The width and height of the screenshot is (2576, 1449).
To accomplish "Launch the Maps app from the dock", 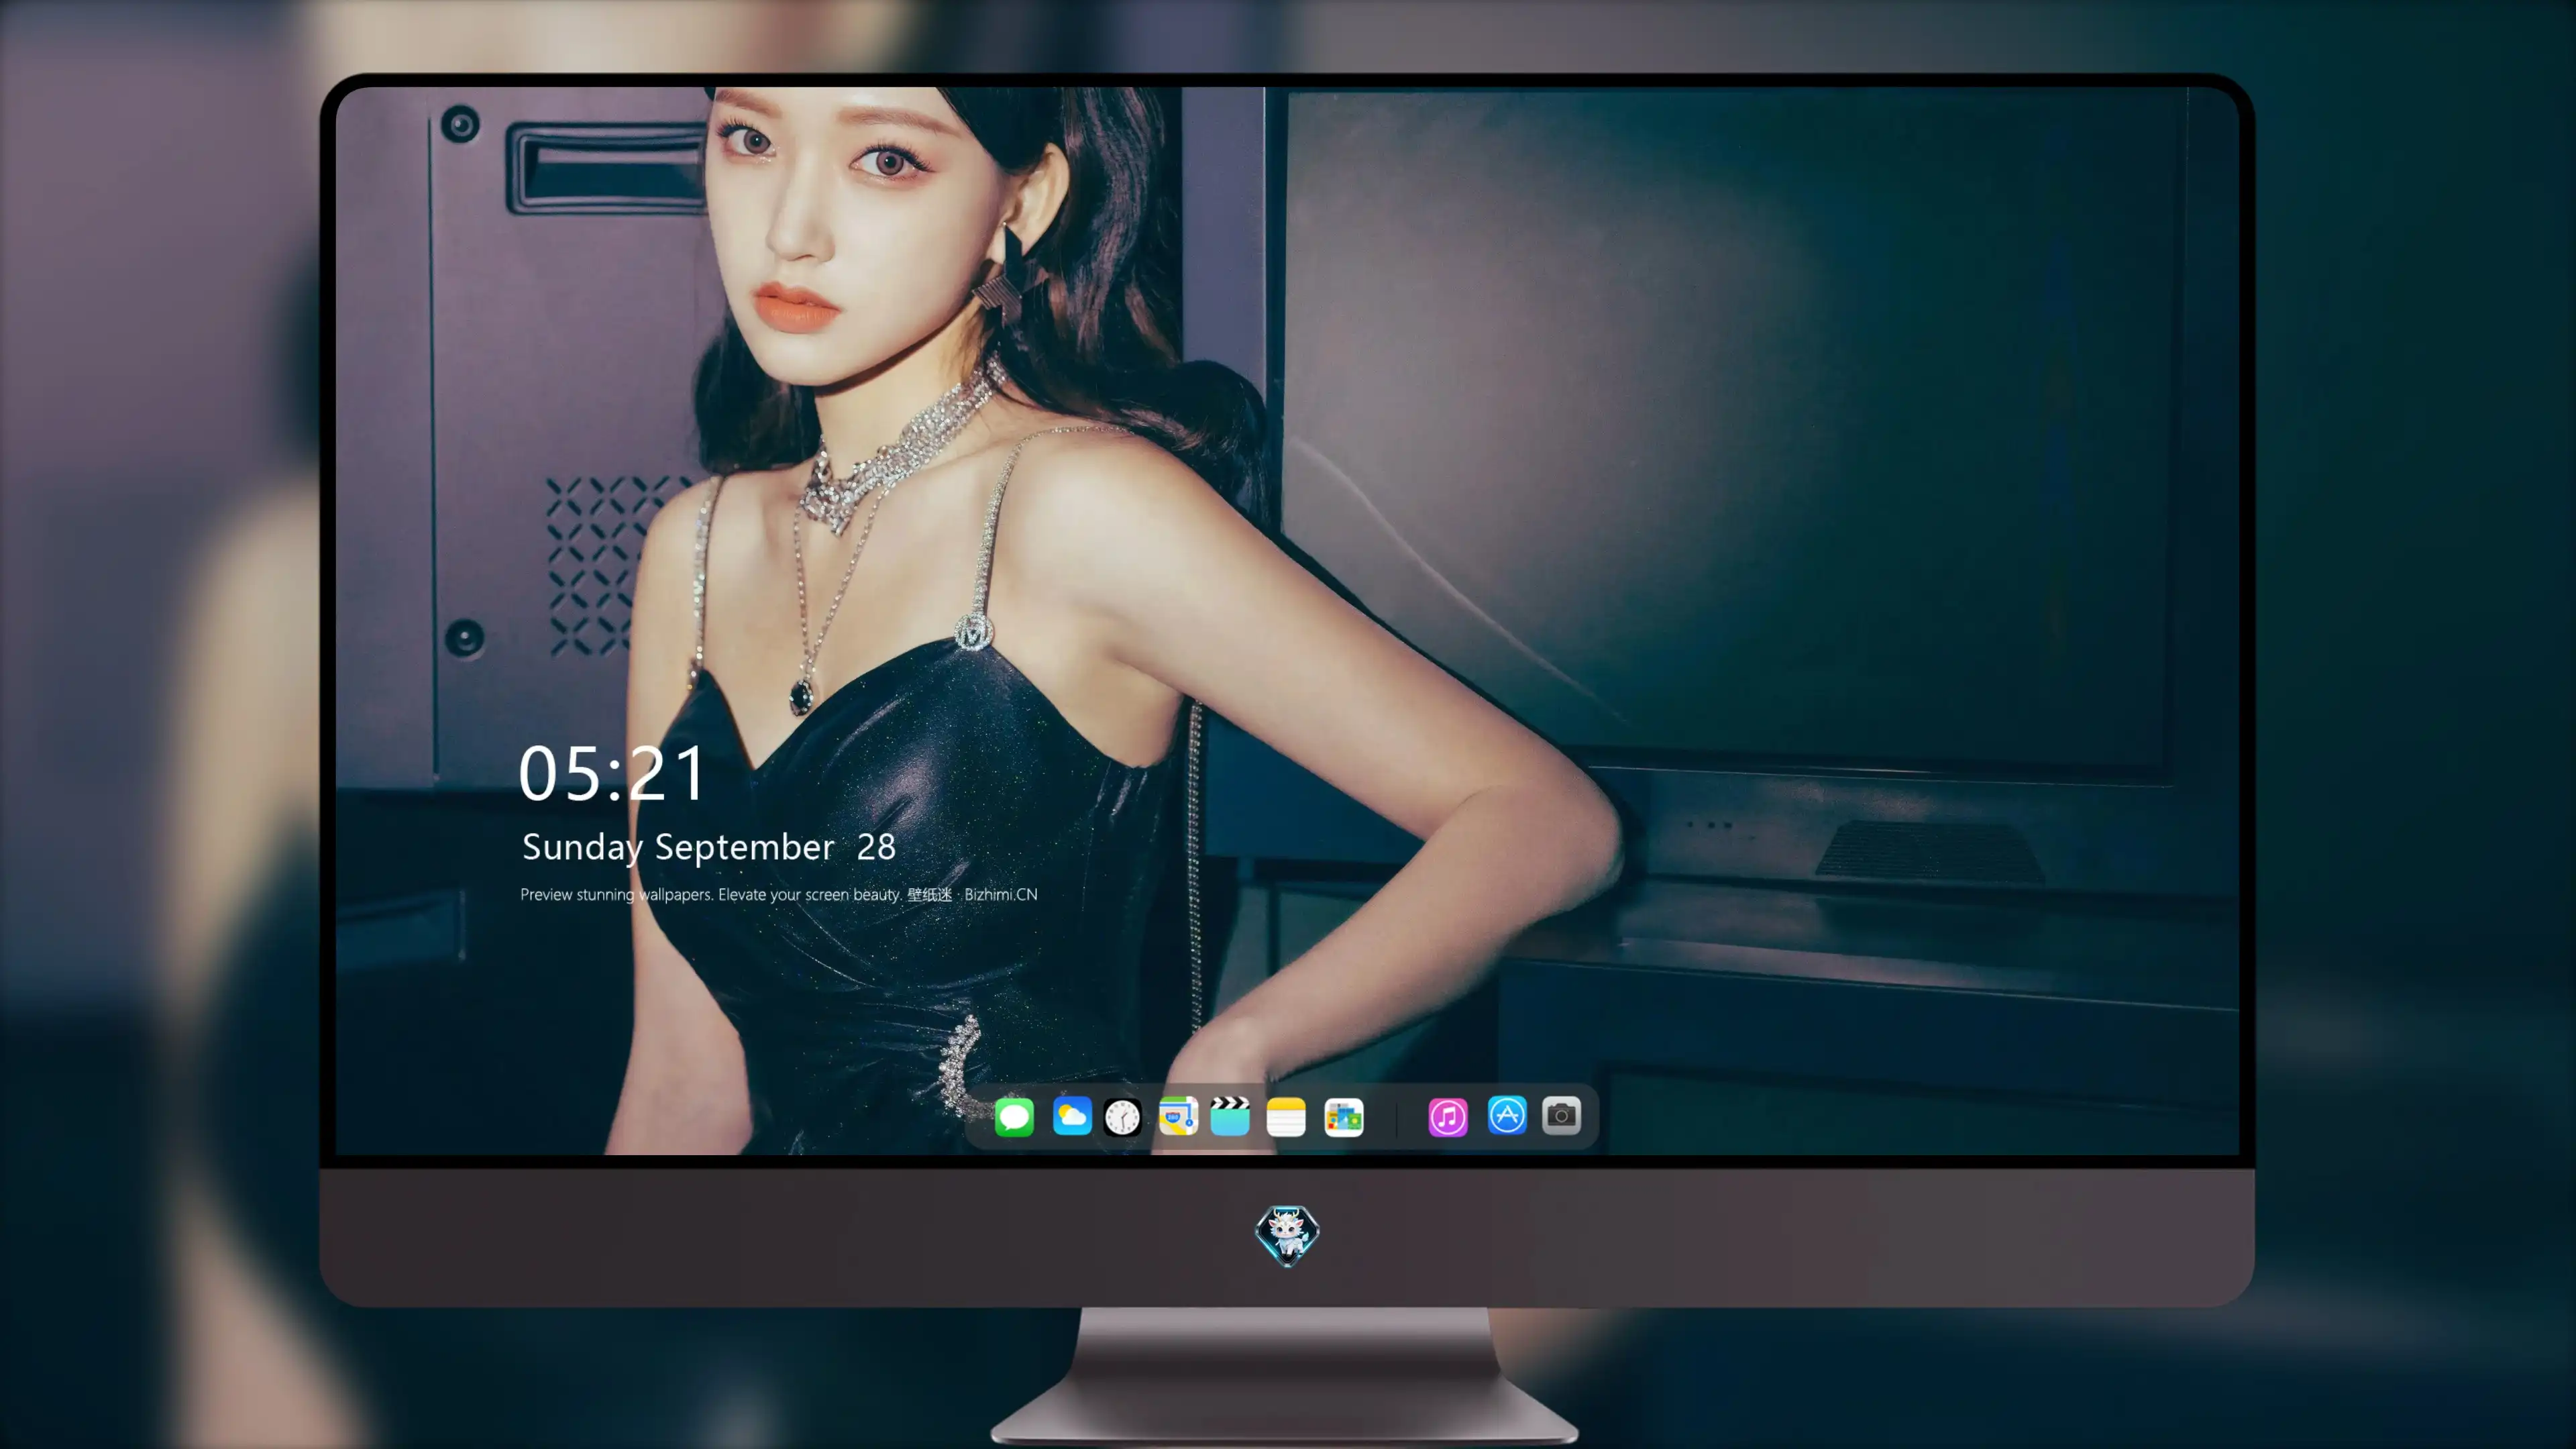I will click(1178, 1116).
